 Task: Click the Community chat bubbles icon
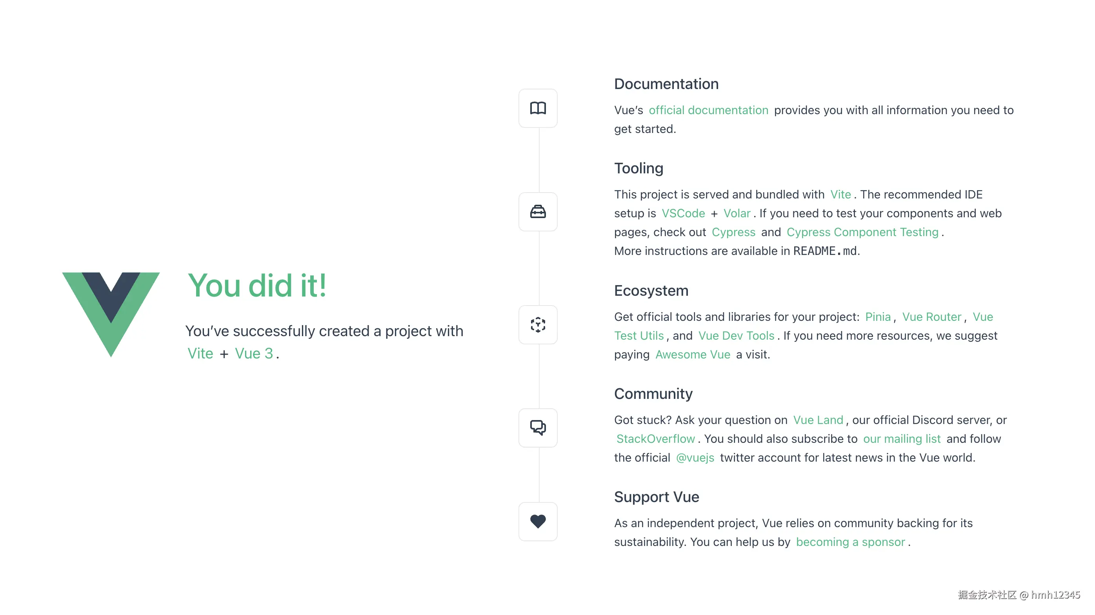538,428
